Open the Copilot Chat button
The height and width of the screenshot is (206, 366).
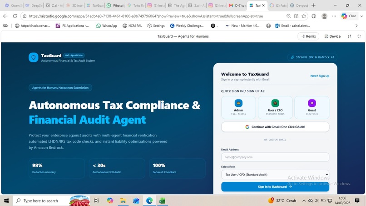[x=349, y=16]
